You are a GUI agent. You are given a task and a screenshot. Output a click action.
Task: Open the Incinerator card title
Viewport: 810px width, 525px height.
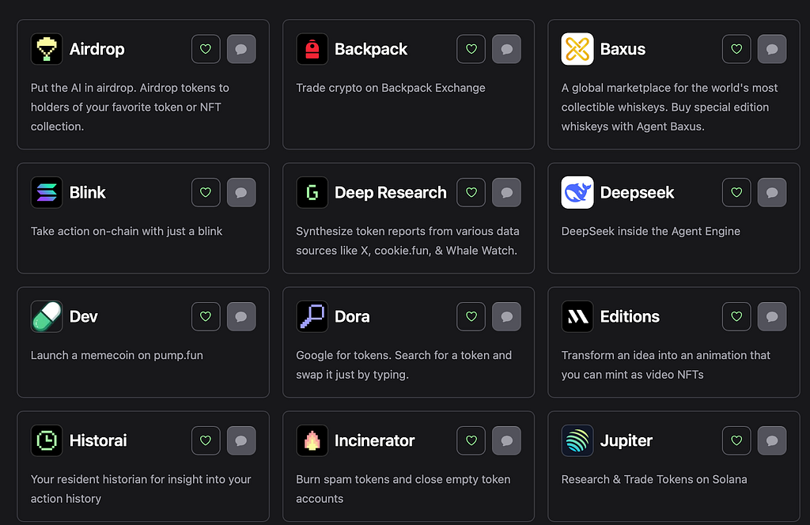[374, 440]
